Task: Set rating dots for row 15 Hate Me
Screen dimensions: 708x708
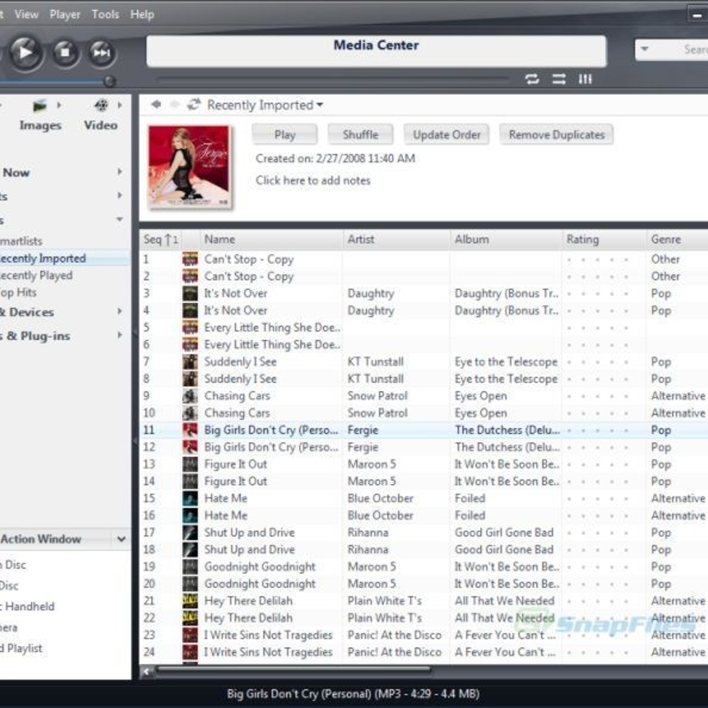Action: click(x=598, y=499)
